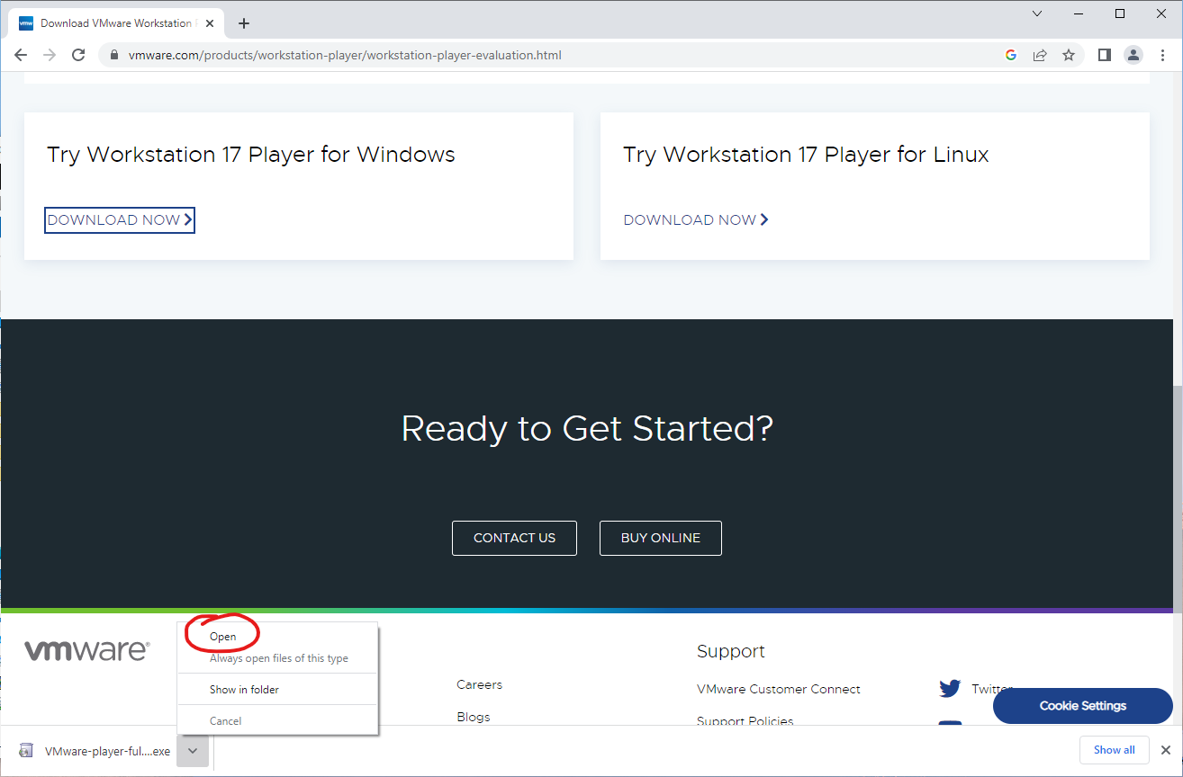
Task: Reload the page with the refresh icon
Action: [x=78, y=55]
